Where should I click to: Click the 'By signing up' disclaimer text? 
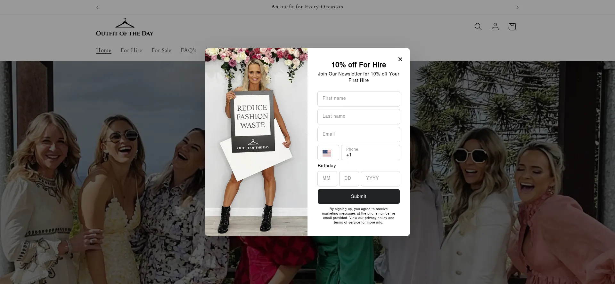[358, 216]
